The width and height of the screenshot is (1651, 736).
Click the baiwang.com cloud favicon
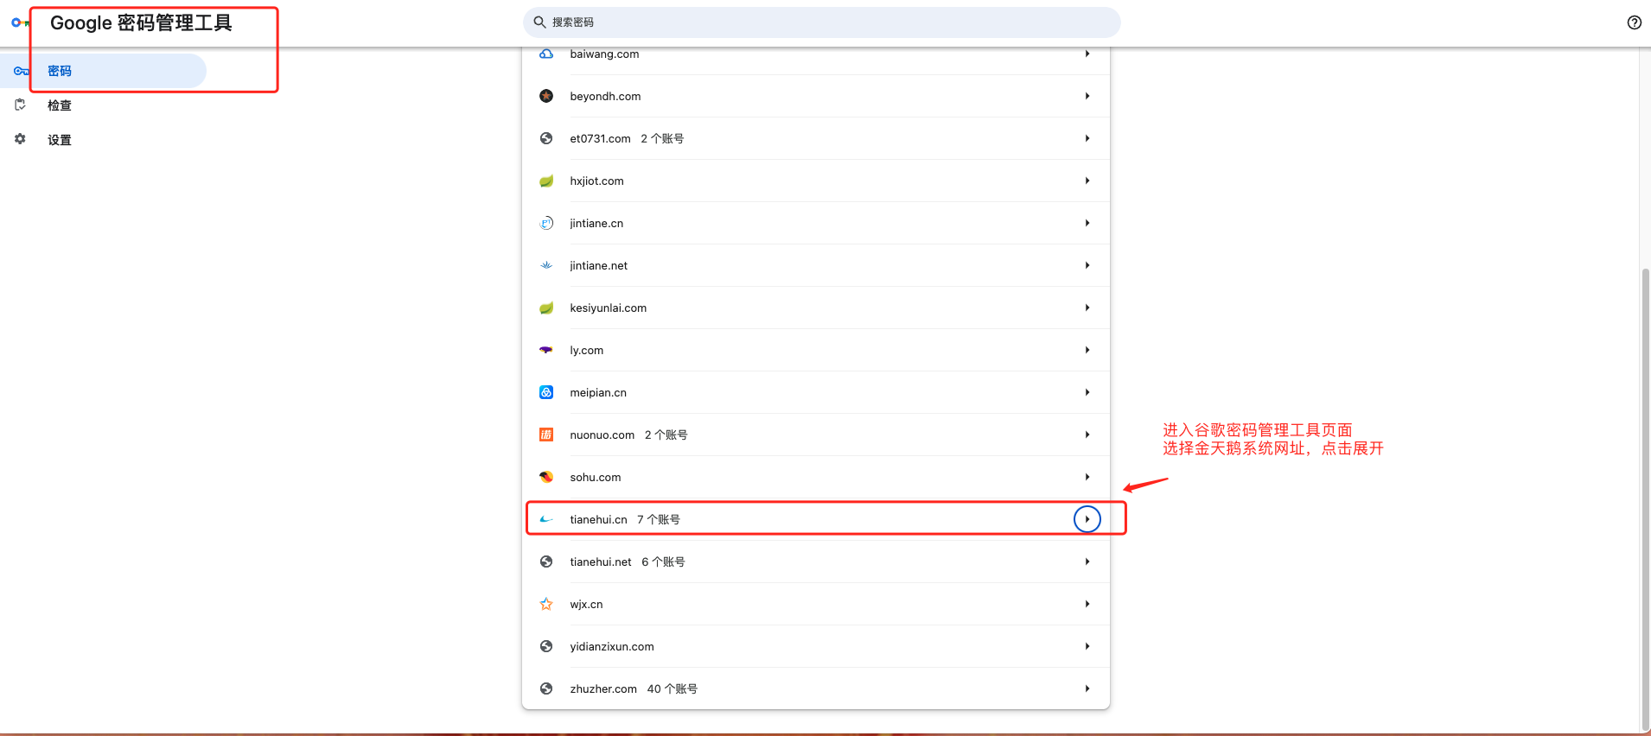(546, 54)
